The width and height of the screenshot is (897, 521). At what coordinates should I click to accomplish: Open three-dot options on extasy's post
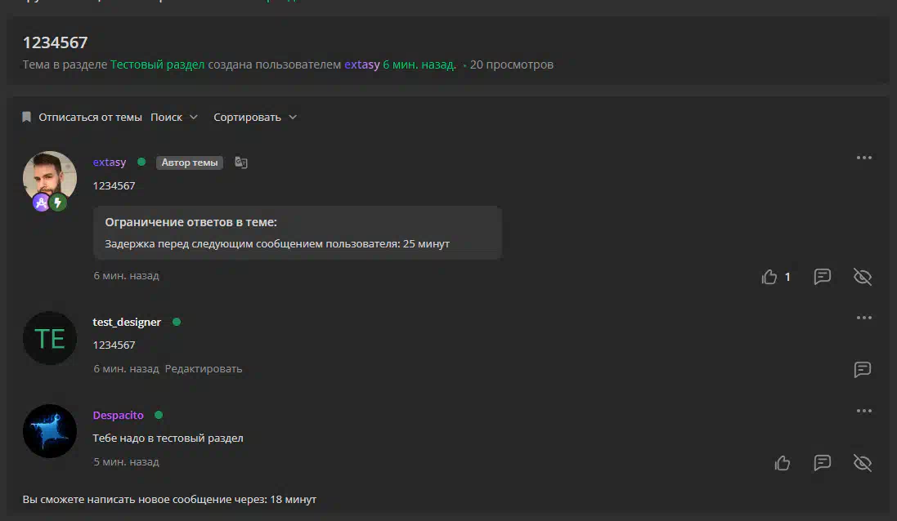click(x=863, y=158)
